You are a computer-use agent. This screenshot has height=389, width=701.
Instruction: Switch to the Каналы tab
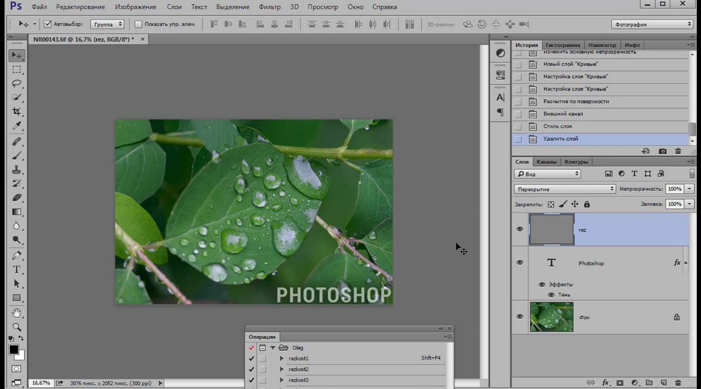click(546, 162)
